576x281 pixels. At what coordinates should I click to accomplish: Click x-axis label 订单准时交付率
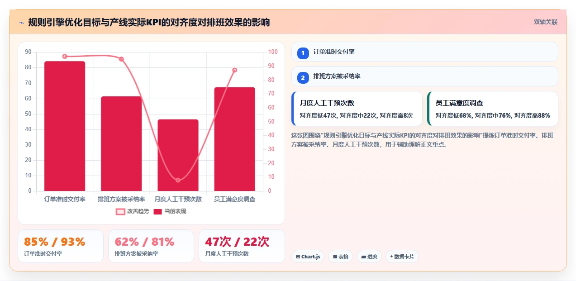[x=65, y=199]
